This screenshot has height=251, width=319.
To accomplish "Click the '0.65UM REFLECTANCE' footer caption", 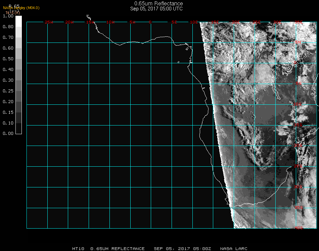I will (118, 249).
